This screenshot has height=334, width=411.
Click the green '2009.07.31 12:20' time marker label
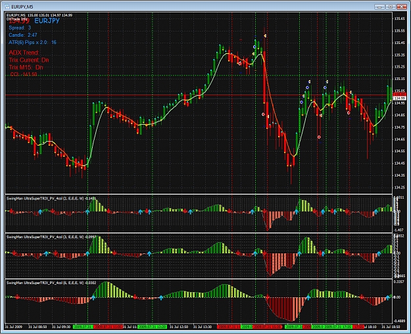(x=152, y=327)
